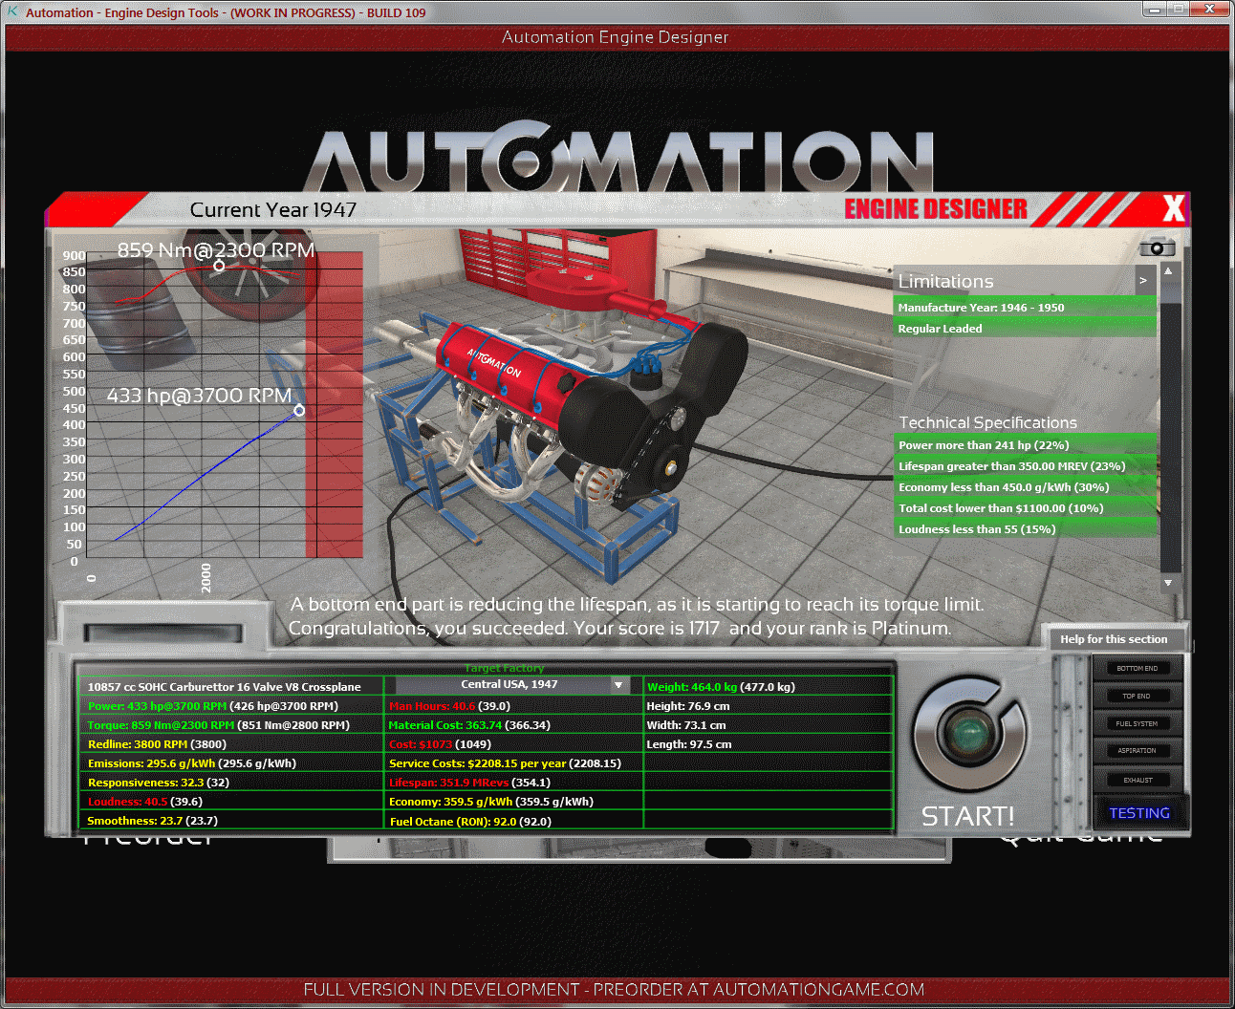Screen dimensions: 1235x1009
Task: Select 'Lifespan greater than 350.00 MREV' specification
Action: (1025, 465)
